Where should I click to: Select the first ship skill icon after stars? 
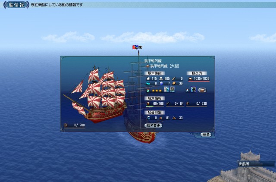(166, 90)
